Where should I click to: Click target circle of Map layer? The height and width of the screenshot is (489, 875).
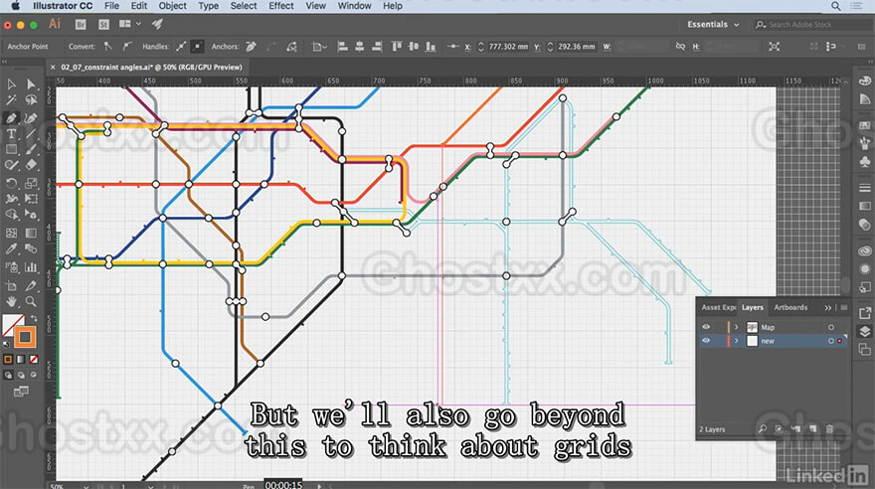[x=831, y=327]
